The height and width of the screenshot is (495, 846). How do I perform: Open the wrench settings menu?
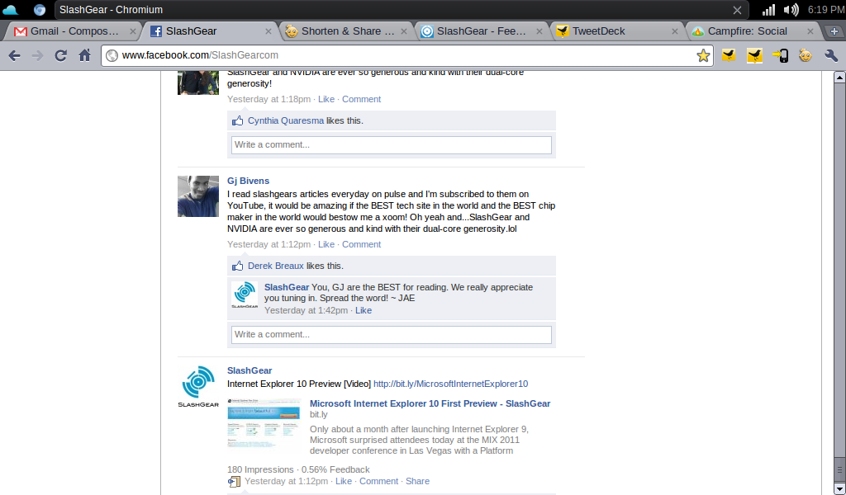[x=831, y=56]
